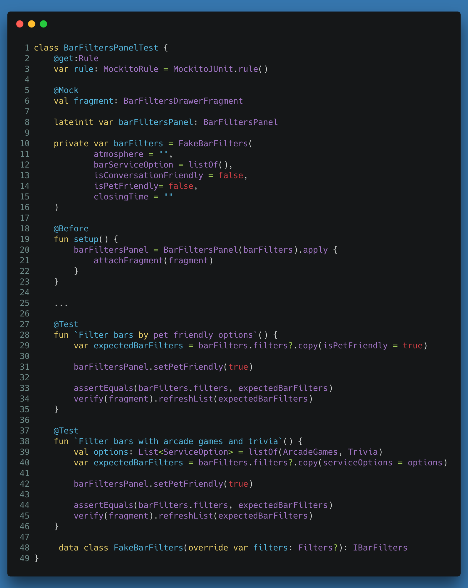Click @Test annotation on line 27
The image size is (468, 588).
pos(66,324)
